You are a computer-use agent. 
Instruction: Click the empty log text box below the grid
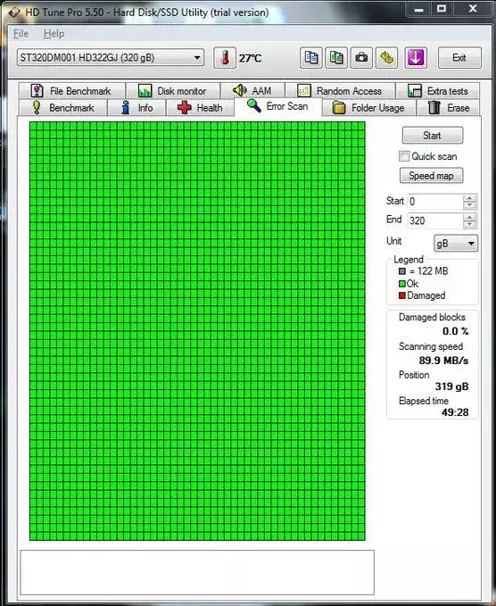click(x=197, y=572)
